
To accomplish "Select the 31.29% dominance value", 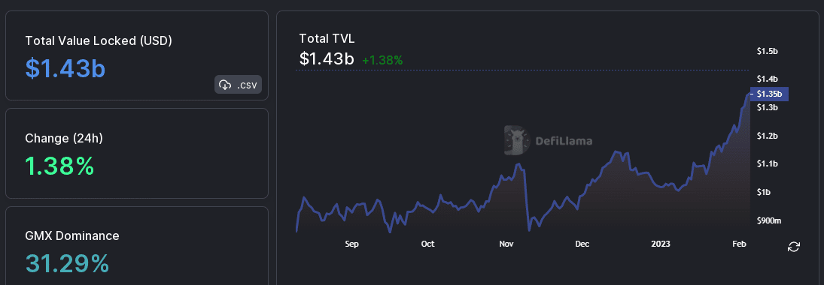I will 67,263.
